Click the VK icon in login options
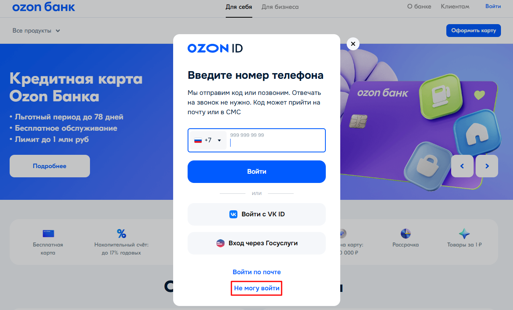Screen dimensions: 513x310 [x=233, y=214]
